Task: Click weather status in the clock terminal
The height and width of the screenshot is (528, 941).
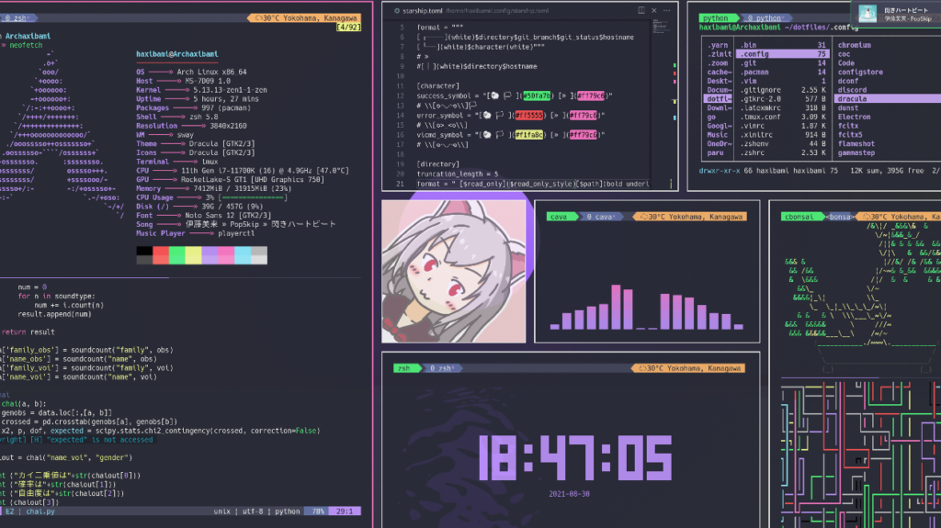Action: (x=689, y=368)
